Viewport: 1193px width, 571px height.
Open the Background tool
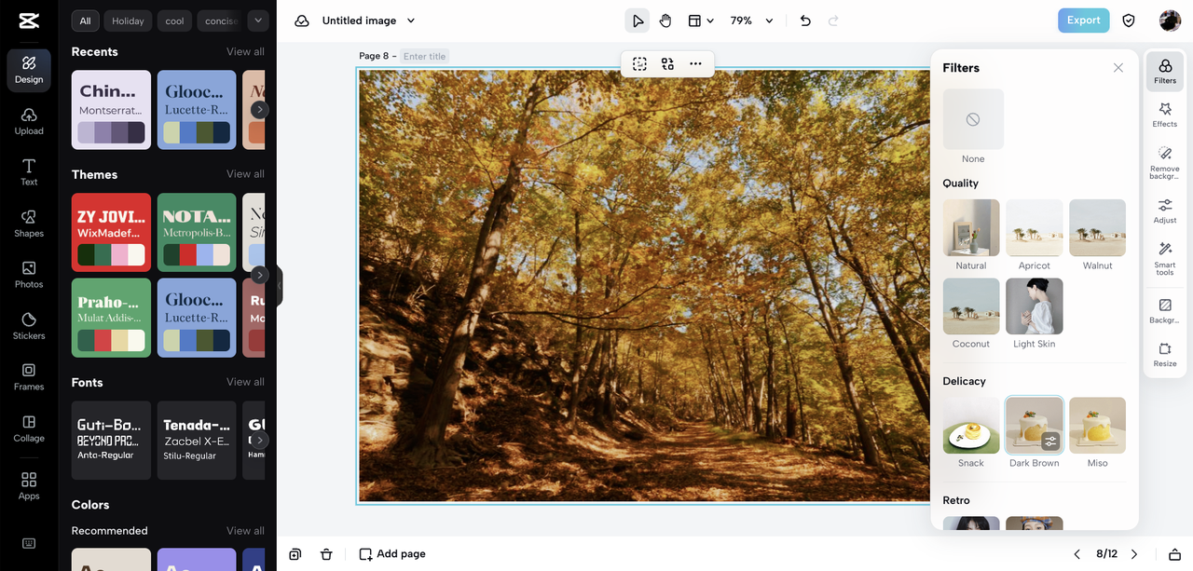click(1165, 311)
